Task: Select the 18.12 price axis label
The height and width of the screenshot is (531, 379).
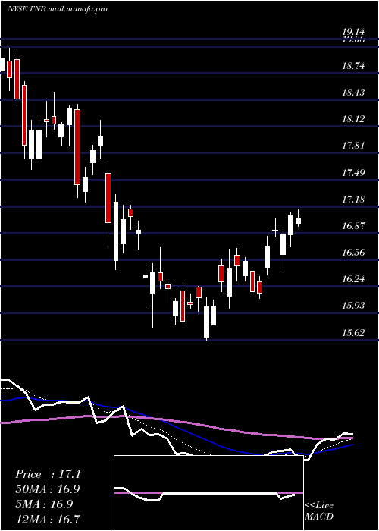Action: coord(353,119)
